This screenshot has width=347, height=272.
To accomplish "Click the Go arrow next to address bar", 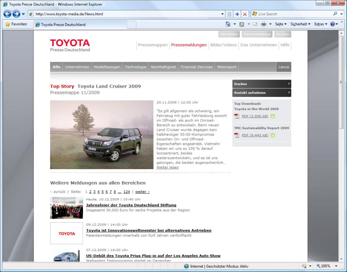I will [237, 14].
